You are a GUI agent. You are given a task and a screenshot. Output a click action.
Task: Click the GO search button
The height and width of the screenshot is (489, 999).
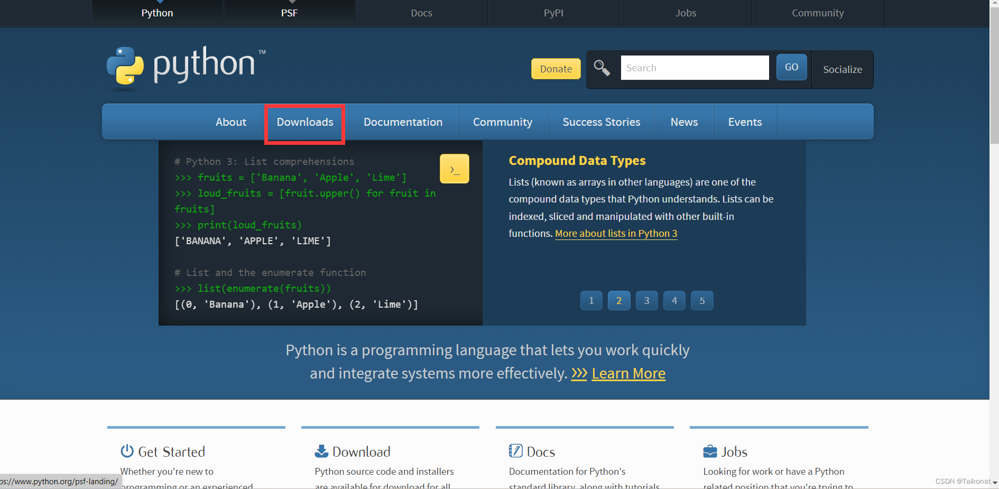pos(792,67)
